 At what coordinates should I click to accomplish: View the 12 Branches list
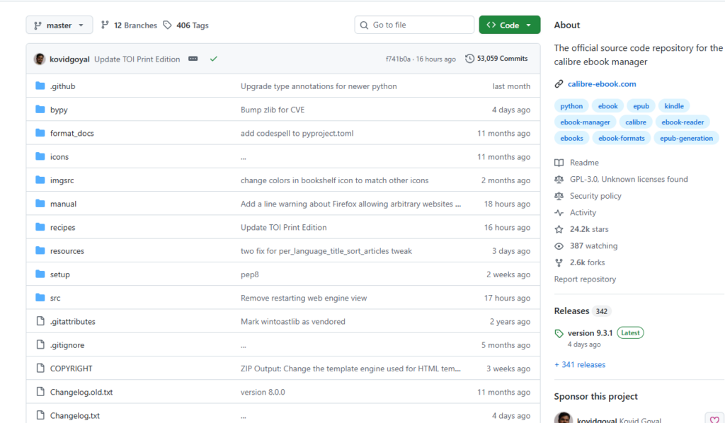129,25
